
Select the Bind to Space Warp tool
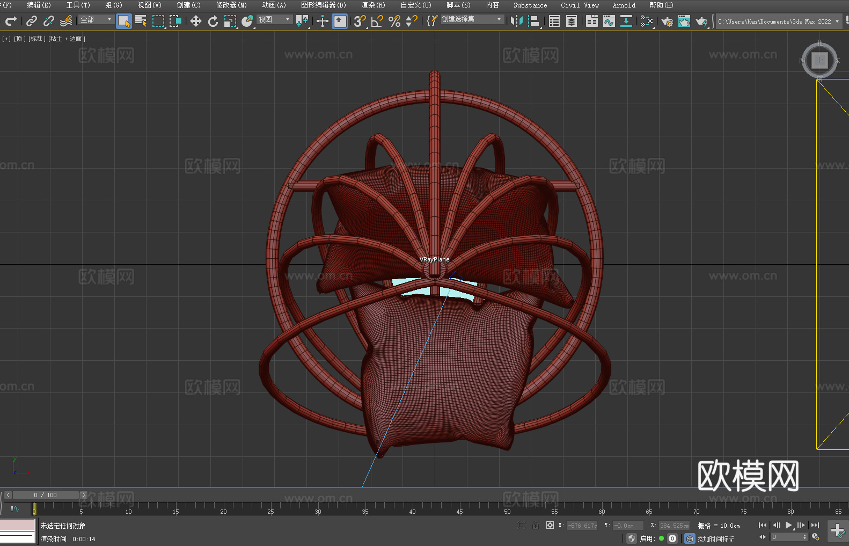pos(66,21)
